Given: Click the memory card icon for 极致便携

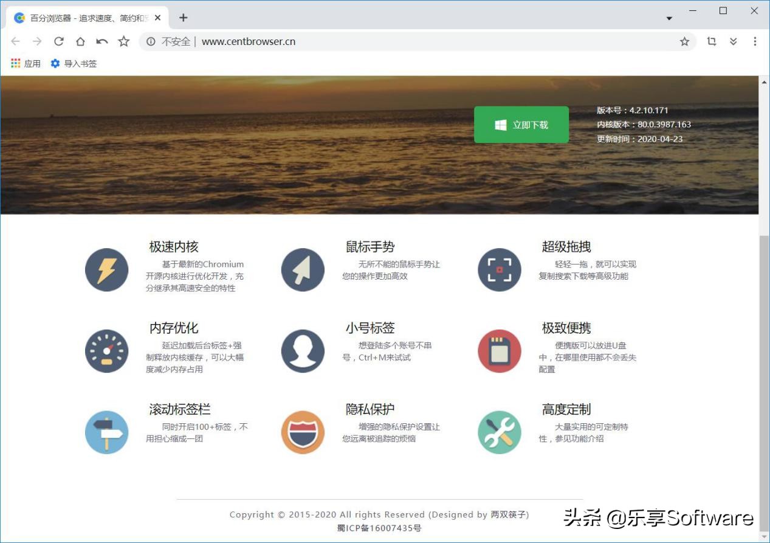Looking at the screenshot, I should [499, 351].
